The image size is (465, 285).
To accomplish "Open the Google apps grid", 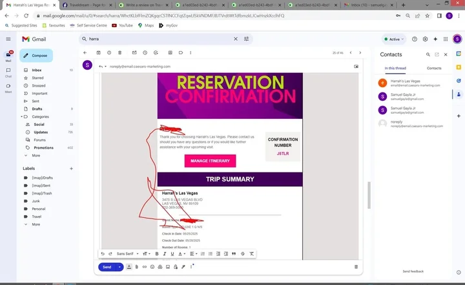I will pos(446,39).
